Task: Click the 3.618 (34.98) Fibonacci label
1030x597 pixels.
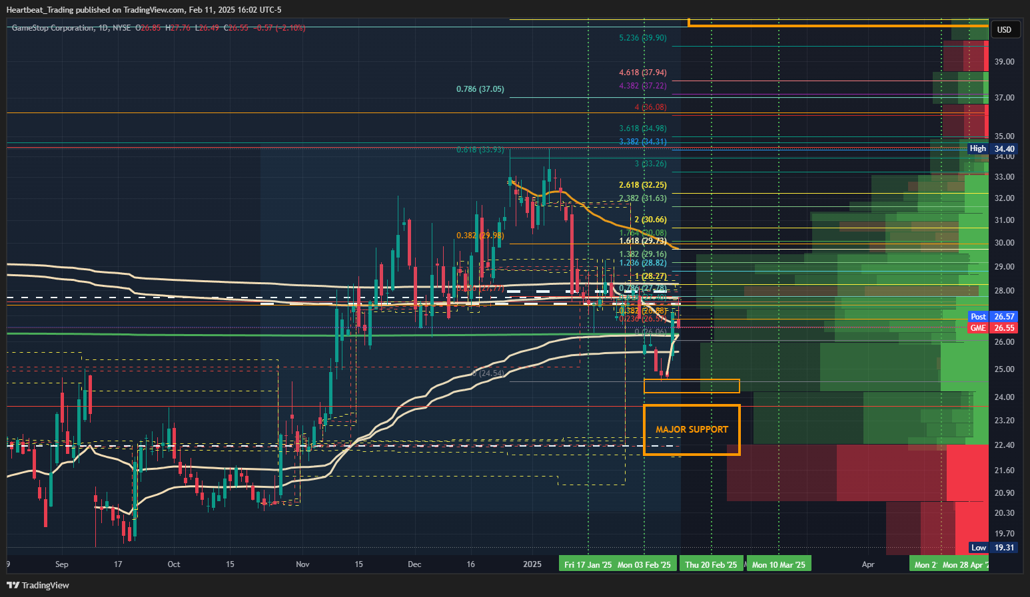Action: tap(642, 128)
